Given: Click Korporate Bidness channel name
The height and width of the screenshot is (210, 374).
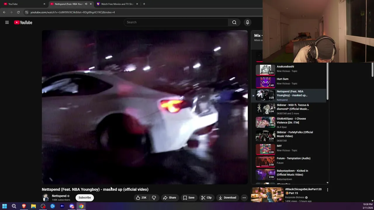Looking at the screenshot, I should [x=295, y=197].
